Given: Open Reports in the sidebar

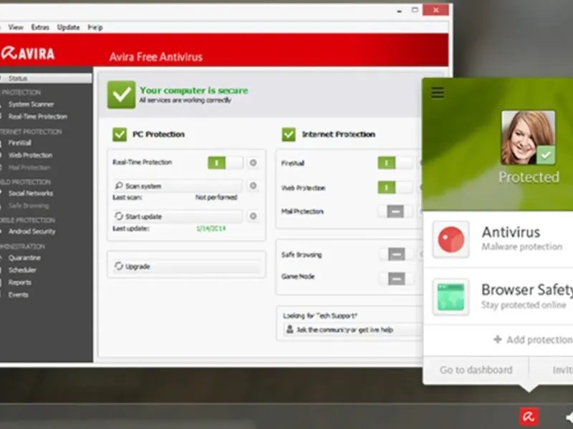Looking at the screenshot, I should (x=20, y=282).
